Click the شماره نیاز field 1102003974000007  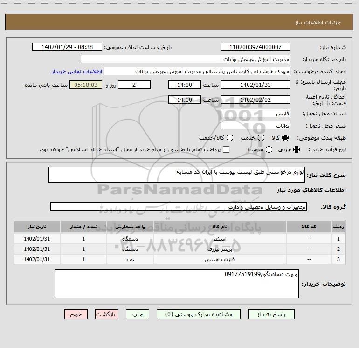[x=255, y=47]
